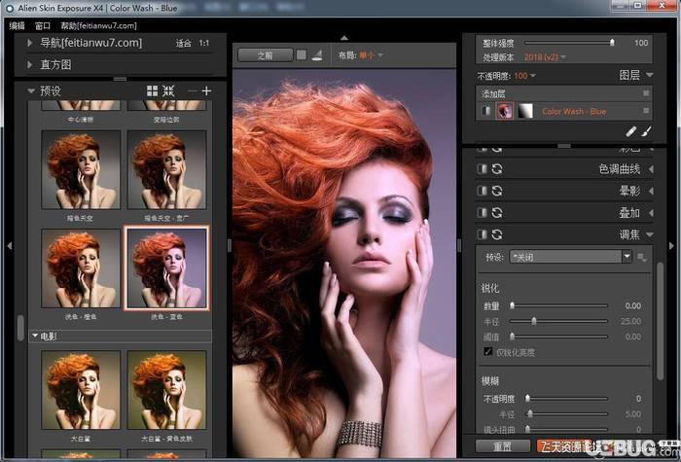Viewport: 681px width, 462px height.
Task: Click the gradient mask thumbnail of Color Wash layer
Action: (x=525, y=111)
